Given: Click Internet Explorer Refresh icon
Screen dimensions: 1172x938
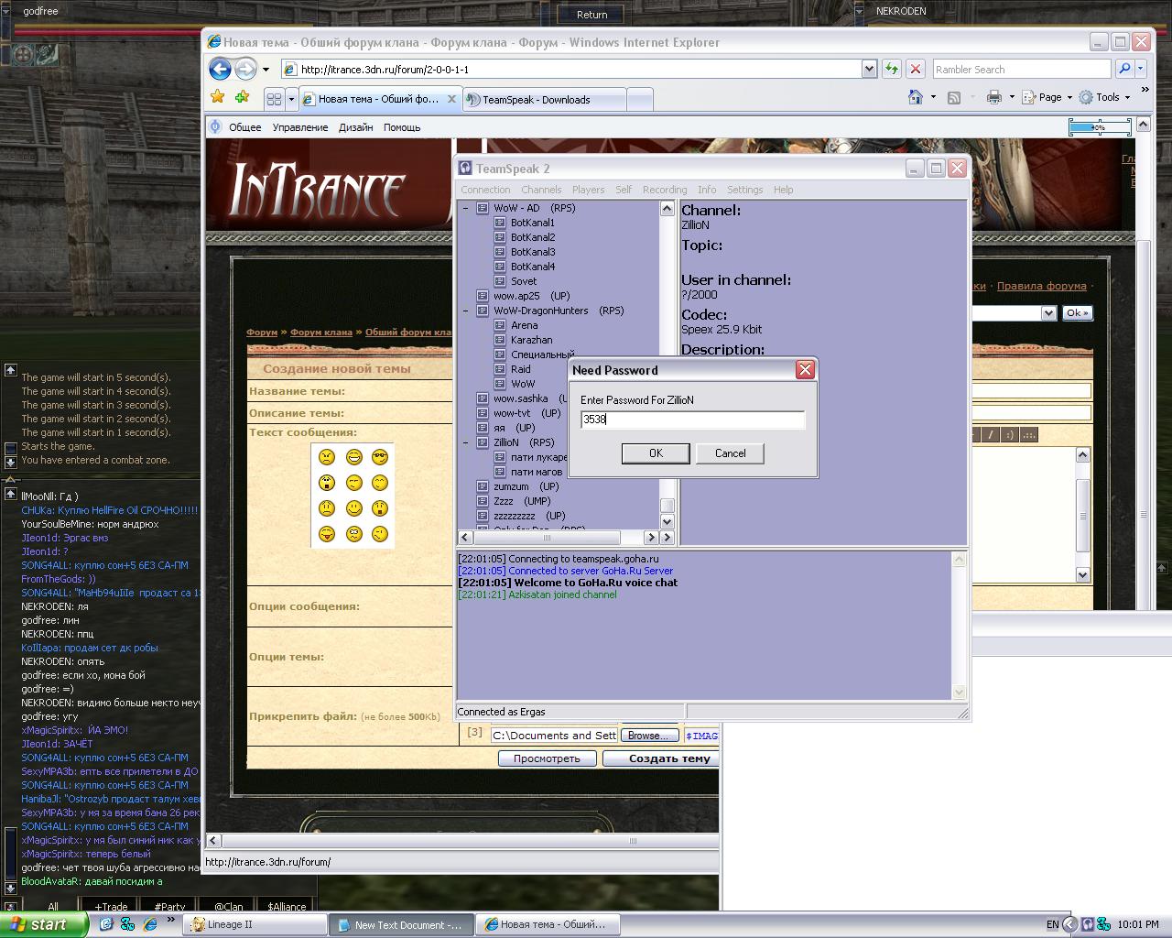Looking at the screenshot, I should click(891, 69).
